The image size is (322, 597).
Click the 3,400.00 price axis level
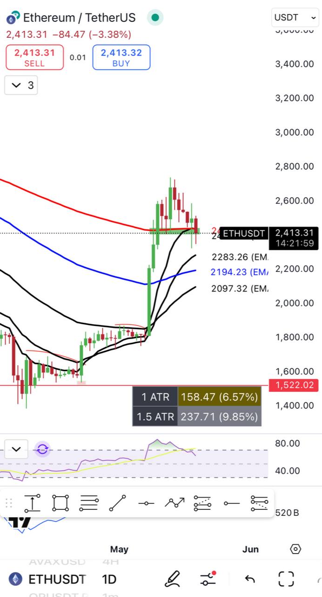295,64
